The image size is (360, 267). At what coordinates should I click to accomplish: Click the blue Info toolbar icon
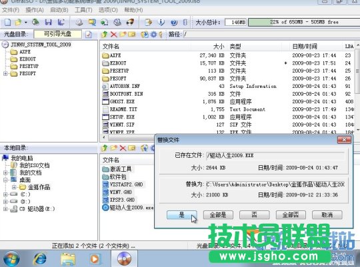coord(161,22)
